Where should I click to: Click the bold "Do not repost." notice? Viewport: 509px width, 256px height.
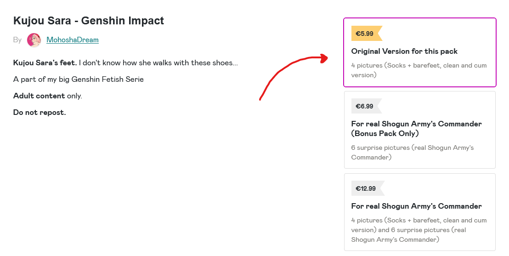point(40,113)
